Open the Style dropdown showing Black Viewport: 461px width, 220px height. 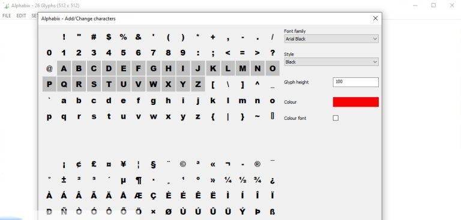pos(331,62)
